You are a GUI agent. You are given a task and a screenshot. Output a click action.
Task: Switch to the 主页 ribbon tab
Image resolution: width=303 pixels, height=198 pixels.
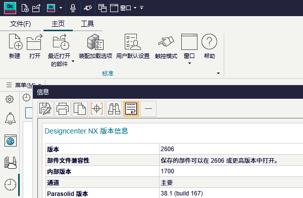pyautogui.click(x=58, y=24)
